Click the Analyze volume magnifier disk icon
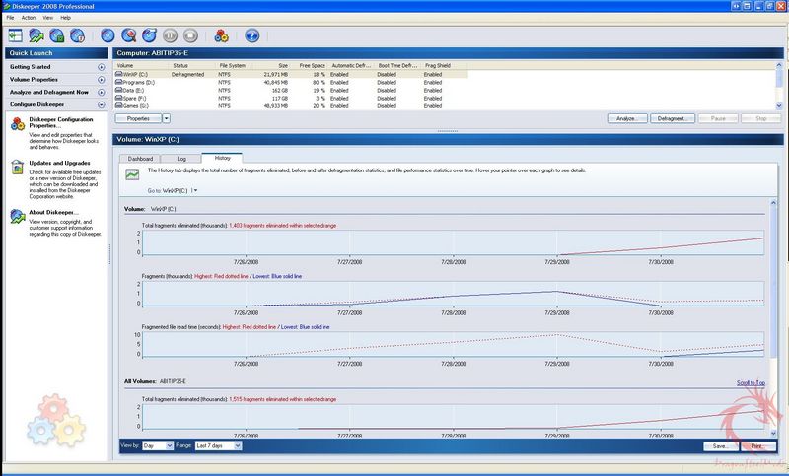This screenshot has width=789, height=476. tap(131, 35)
